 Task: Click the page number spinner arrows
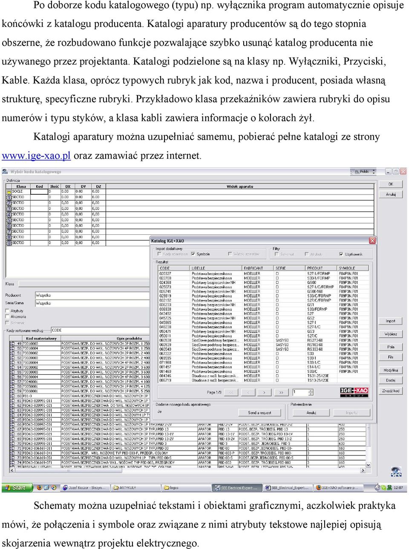[311, 392]
